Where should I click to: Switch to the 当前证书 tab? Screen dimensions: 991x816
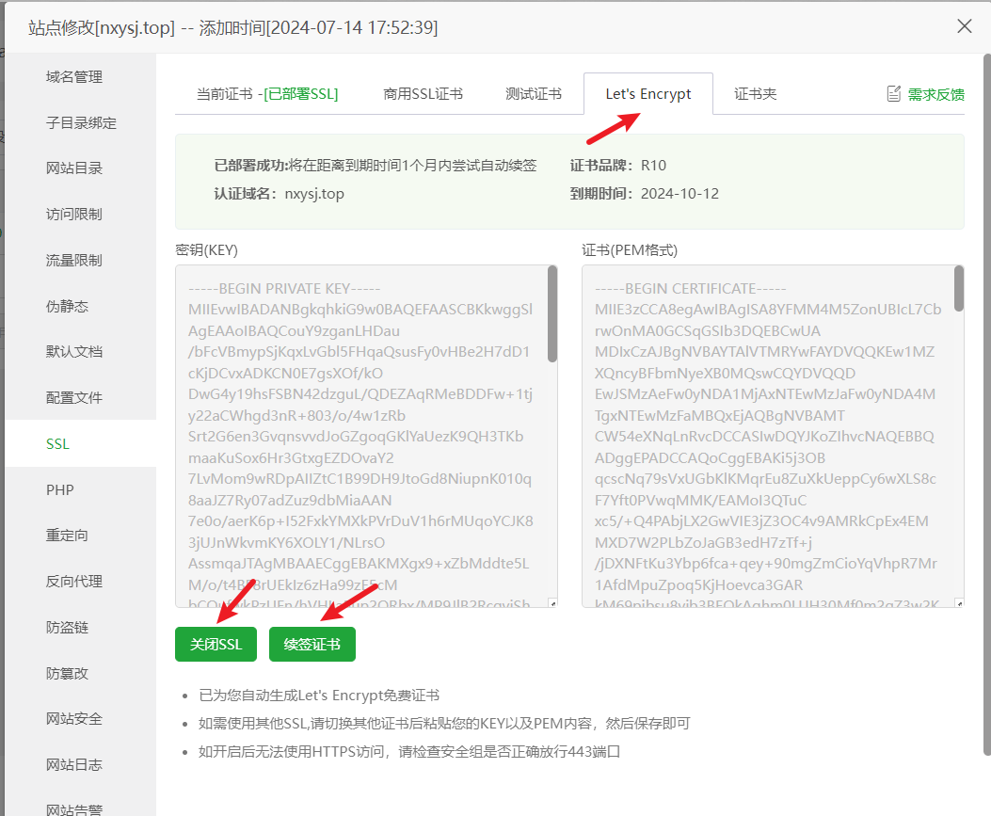(x=267, y=94)
